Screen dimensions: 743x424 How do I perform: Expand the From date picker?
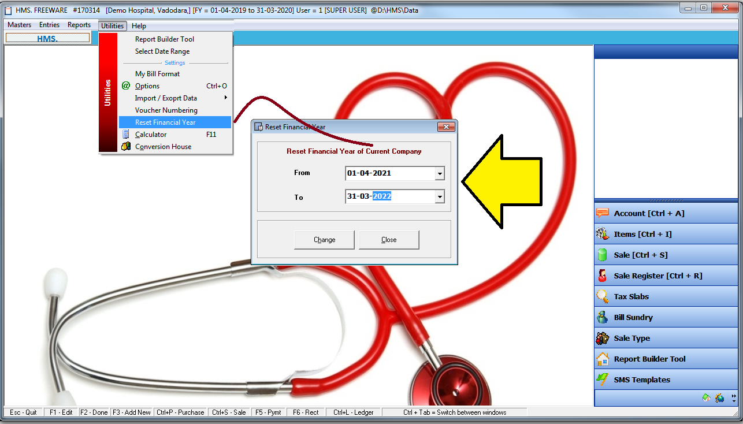click(439, 173)
